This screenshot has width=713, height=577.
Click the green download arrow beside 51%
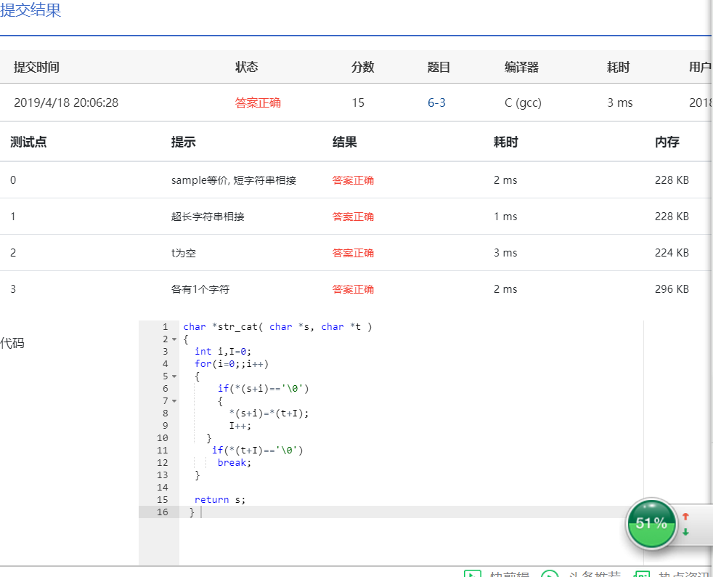coord(685,531)
